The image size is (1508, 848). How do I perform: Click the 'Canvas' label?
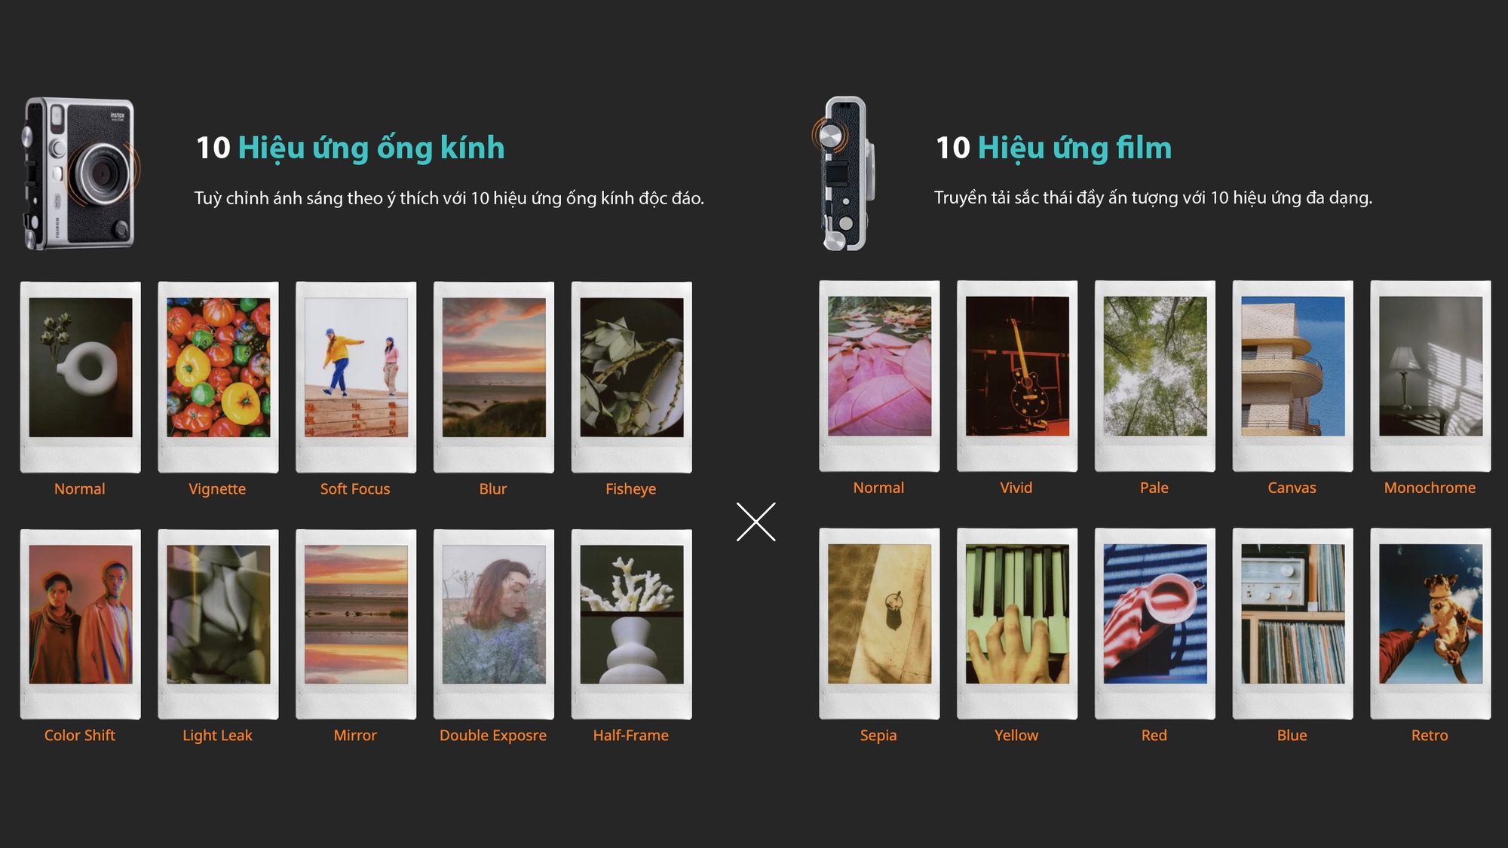point(1292,488)
